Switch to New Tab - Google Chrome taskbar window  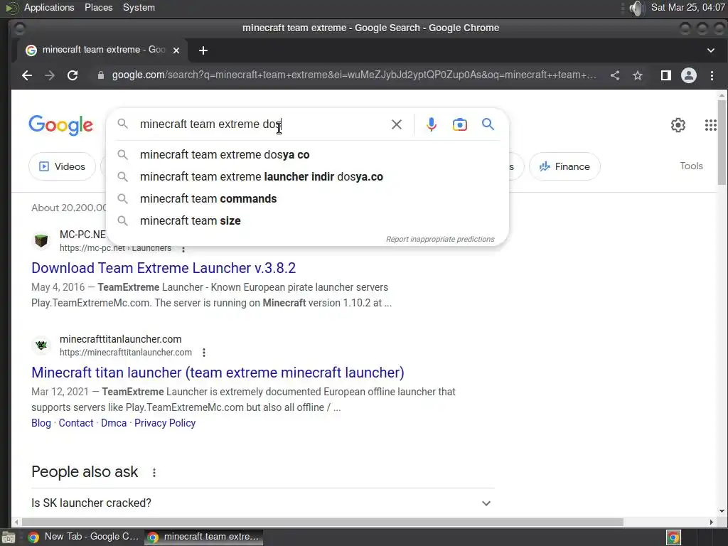84,537
